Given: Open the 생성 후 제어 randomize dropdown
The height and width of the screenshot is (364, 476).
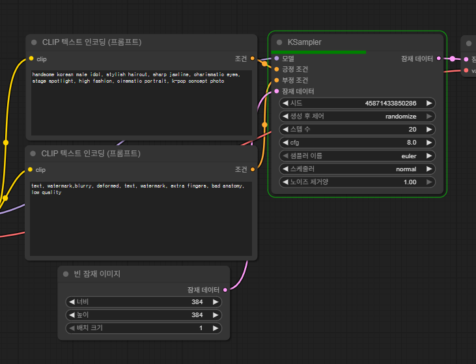Looking at the screenshot, I should 357,117.
